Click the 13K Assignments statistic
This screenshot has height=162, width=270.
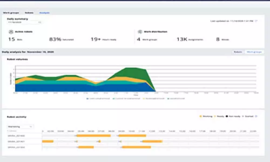coord(190,39)
